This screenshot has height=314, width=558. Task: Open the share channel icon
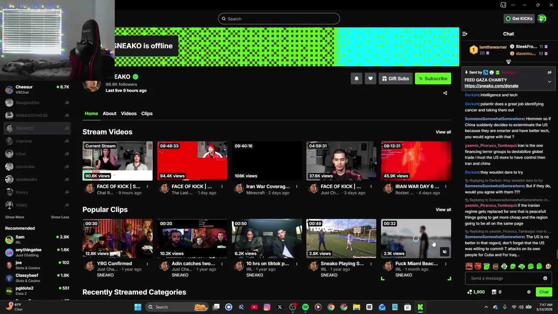click(445, 93)
